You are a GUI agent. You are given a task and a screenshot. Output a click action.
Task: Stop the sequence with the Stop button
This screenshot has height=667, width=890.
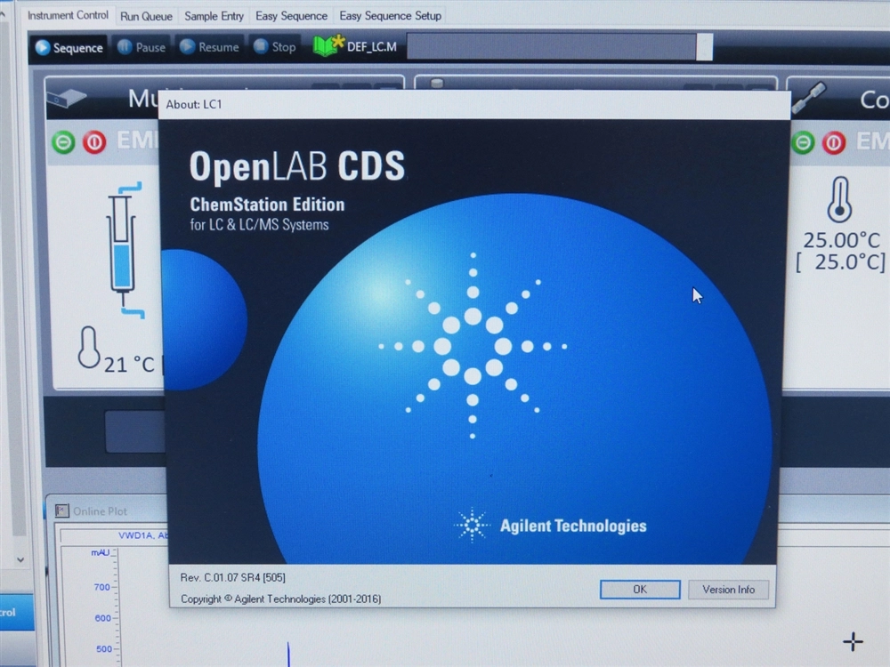pos(274,48)
